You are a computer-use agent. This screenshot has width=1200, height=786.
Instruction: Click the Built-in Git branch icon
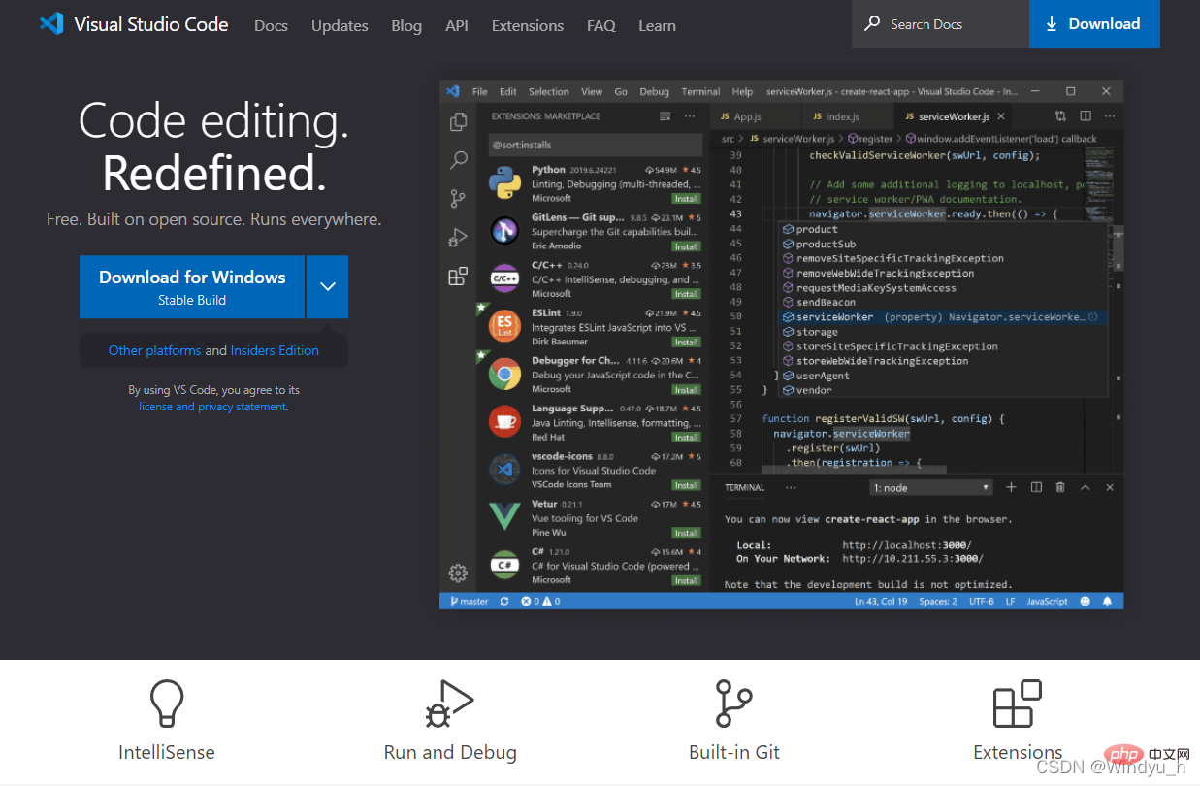pyautogui.click(x=733, y=704)
